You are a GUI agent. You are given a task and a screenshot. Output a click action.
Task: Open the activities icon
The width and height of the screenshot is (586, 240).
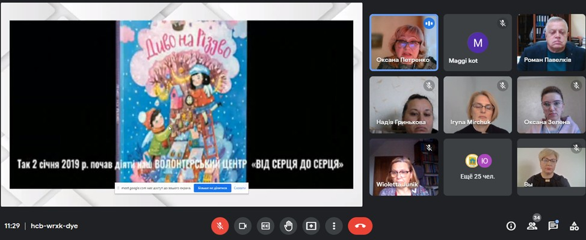click(574, 226)
